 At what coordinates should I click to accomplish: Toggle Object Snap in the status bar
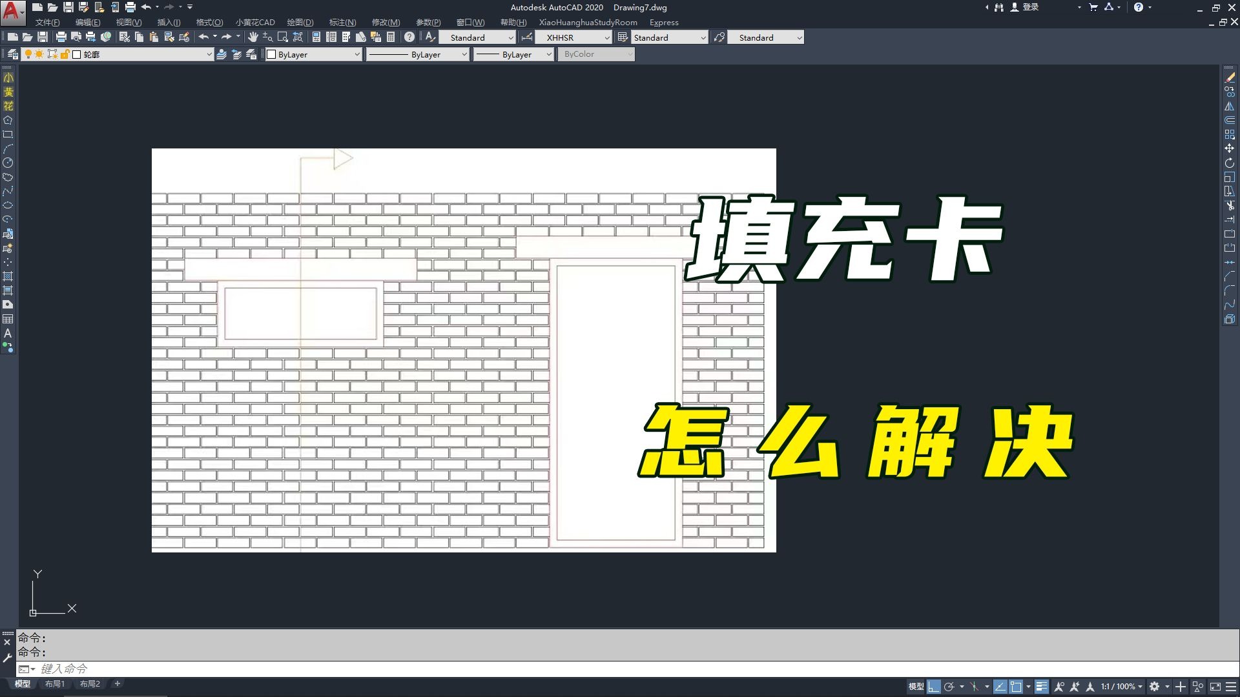(1015, 687)
